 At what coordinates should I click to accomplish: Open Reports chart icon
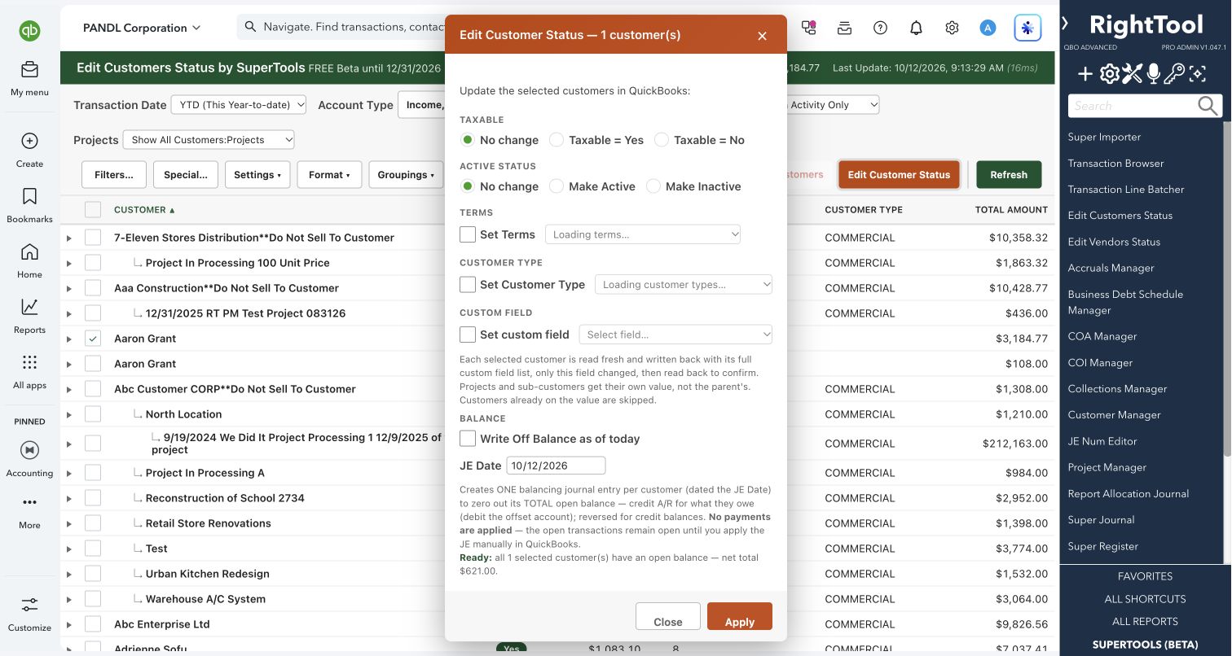click(x=29, y=307)
